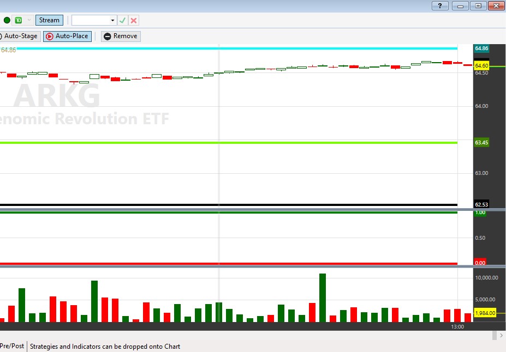506x352 pixels.
Task: Click the 13:00 time axis label
Action: 457,326
